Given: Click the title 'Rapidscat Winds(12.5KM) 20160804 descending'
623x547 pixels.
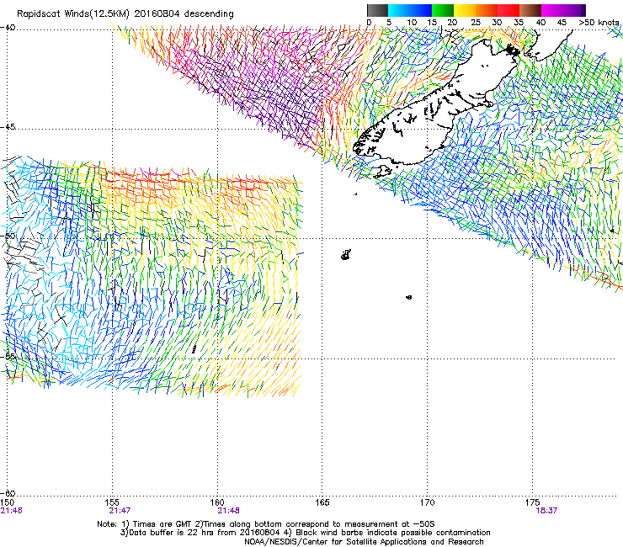Looking at the screenshot, I should [125, 14].
